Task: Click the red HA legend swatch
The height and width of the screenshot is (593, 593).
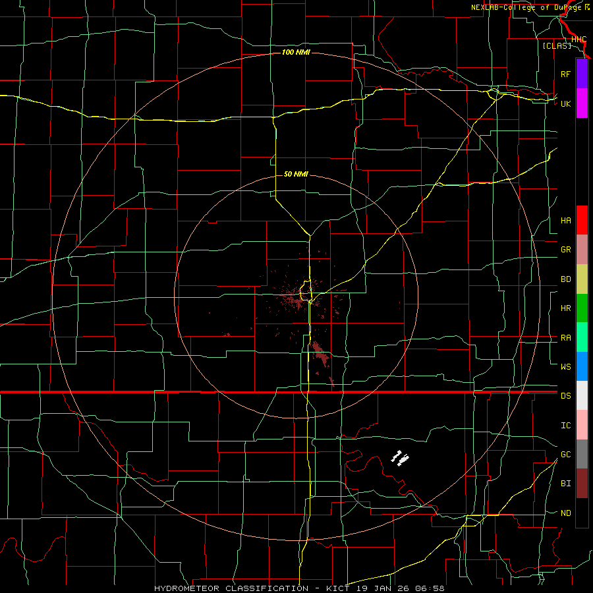Action: (x=582, y=220)
